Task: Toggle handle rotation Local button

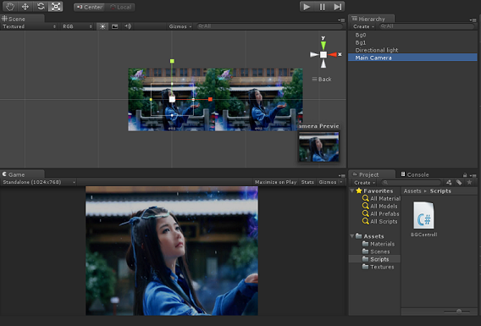Action: tap(120, 7)
